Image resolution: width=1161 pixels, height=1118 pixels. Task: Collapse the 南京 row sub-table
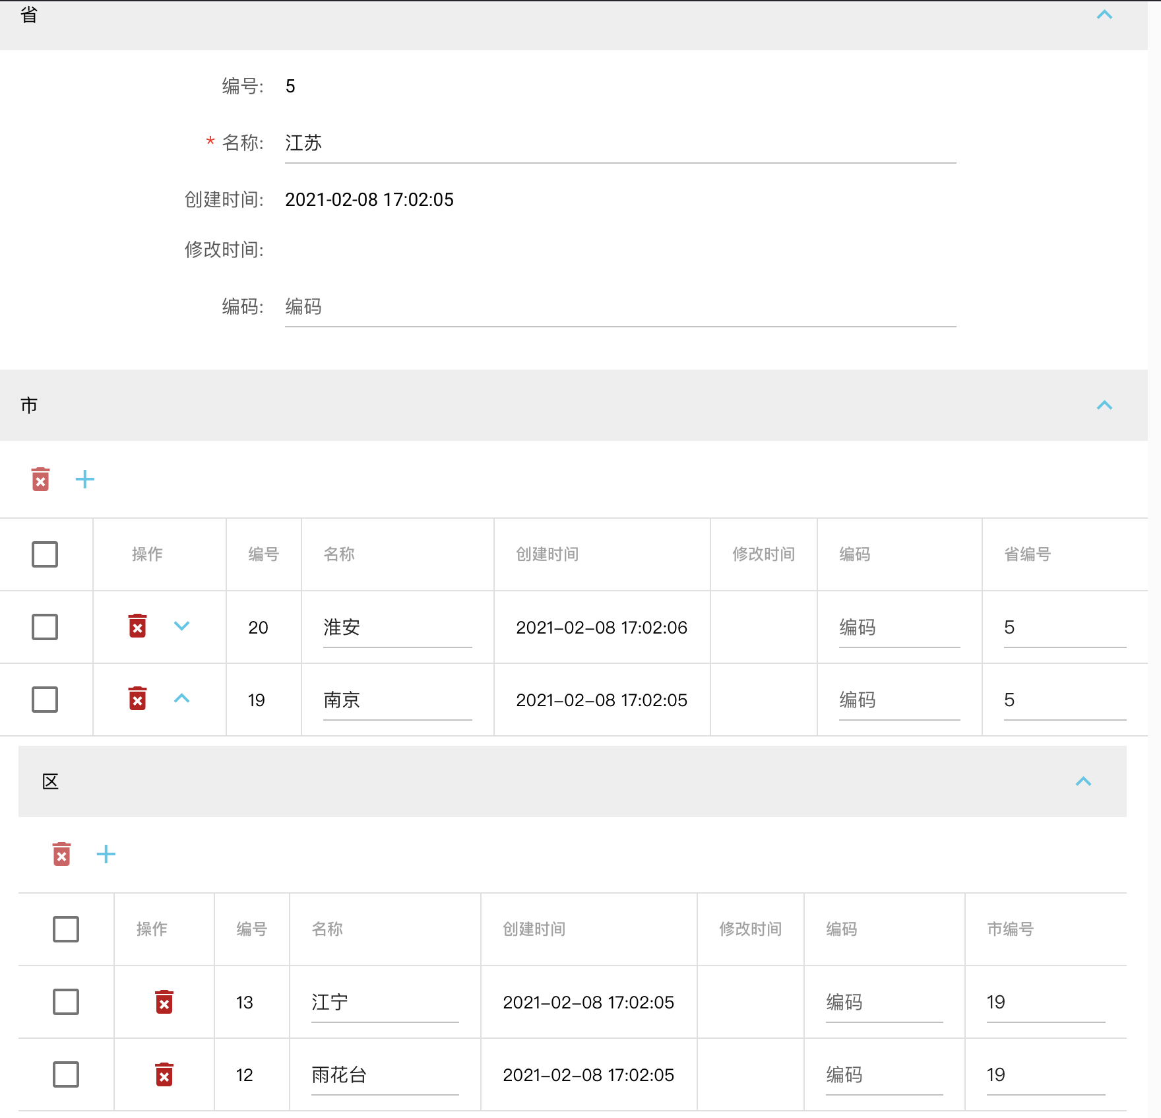(x=181, y=699)
